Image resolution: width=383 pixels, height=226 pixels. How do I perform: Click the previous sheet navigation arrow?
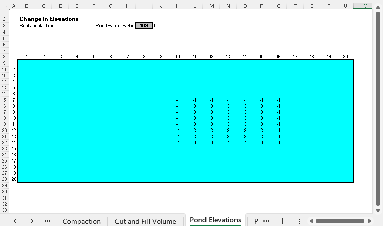(x=15, y=221)
